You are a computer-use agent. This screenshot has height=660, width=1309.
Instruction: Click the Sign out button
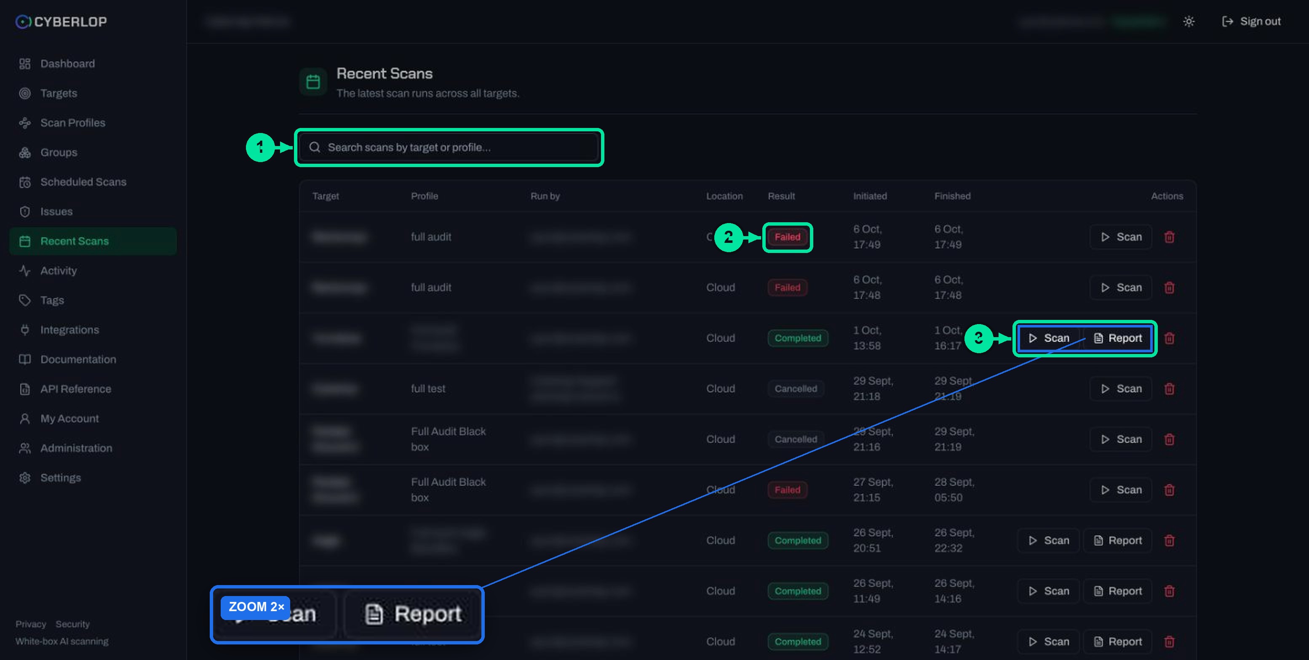[x=1251, y=21]
